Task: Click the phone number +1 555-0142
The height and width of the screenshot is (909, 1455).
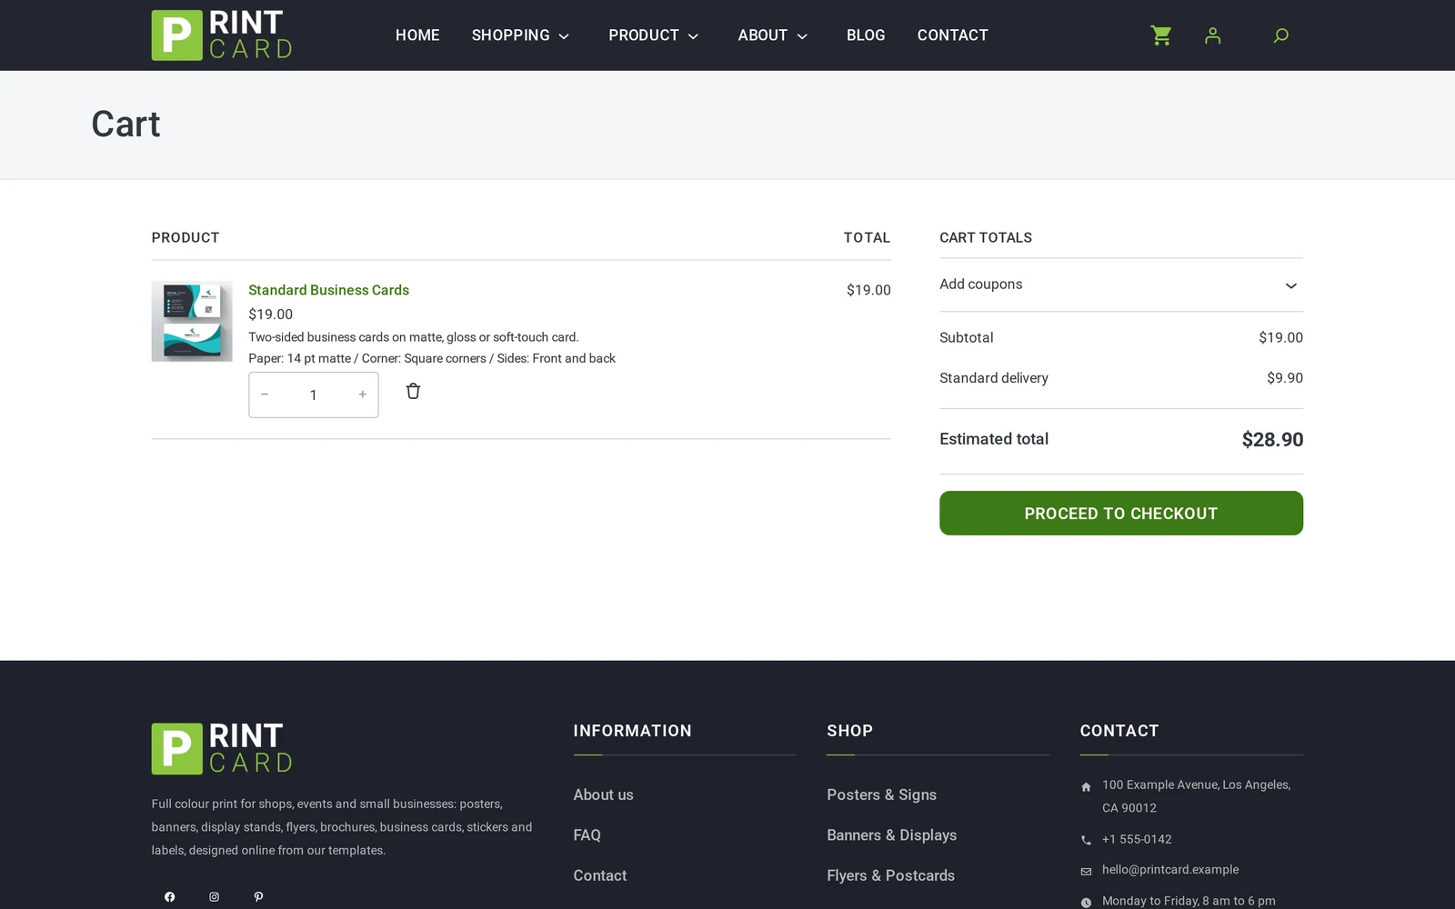Action: 1137,839
